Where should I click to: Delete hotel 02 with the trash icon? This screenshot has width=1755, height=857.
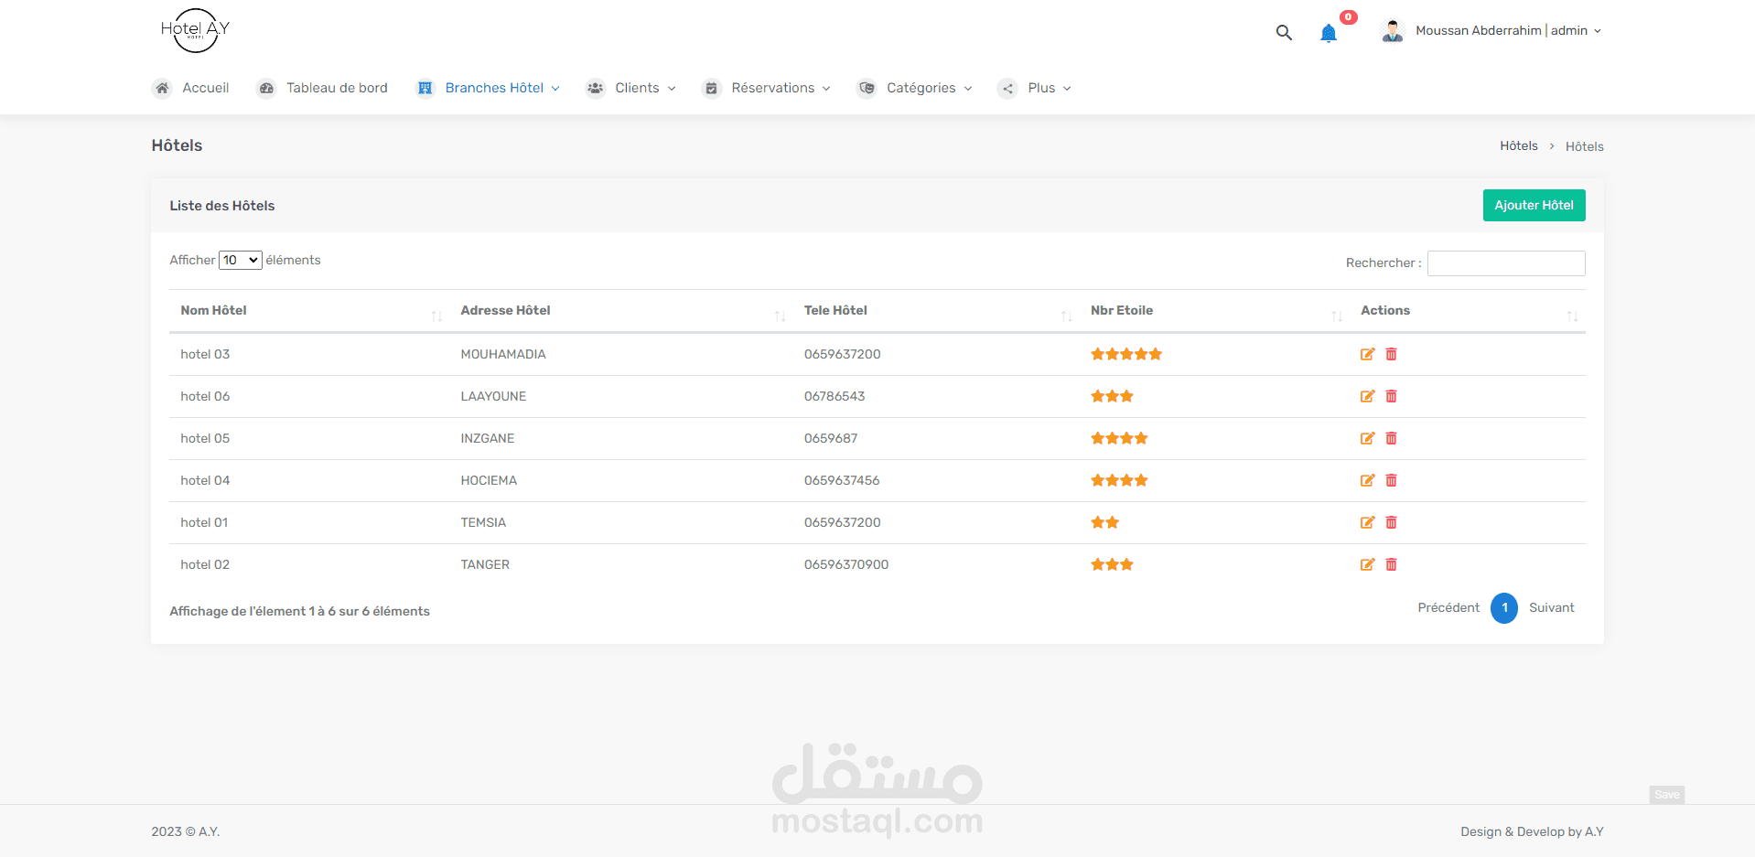tap(1391, 564)
